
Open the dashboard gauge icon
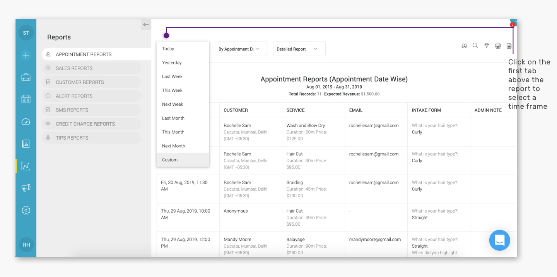[26, 122]
